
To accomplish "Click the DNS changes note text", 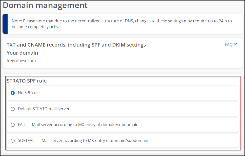I will click(x=121, y=24).
